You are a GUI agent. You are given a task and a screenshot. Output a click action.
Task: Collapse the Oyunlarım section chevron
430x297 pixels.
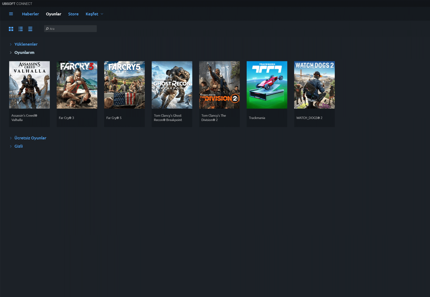[x=11, y=53]
